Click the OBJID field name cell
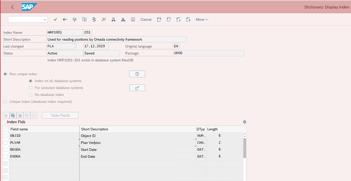Image resolution: width=351 pixels, height=181 pixels. [x=44, y=136]
